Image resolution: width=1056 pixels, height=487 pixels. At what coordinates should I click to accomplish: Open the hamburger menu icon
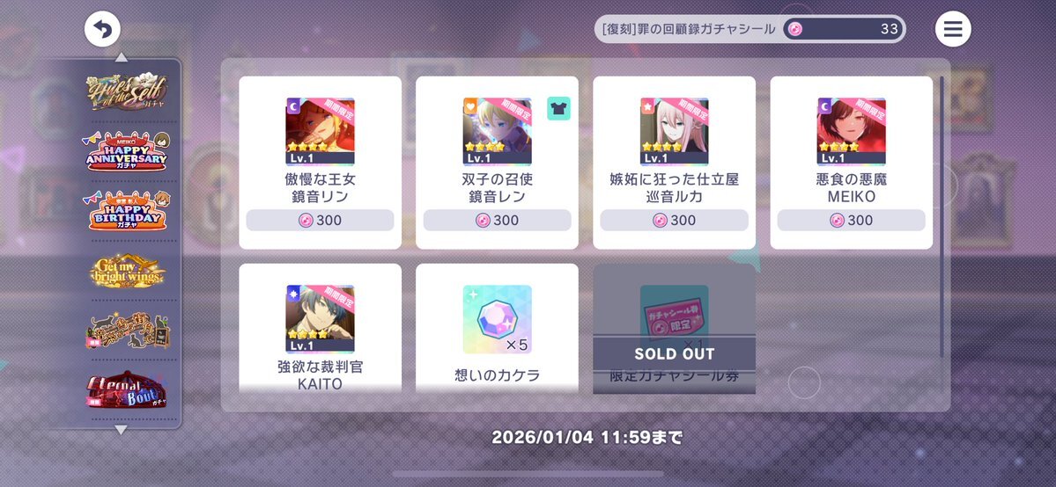(953, 29)
